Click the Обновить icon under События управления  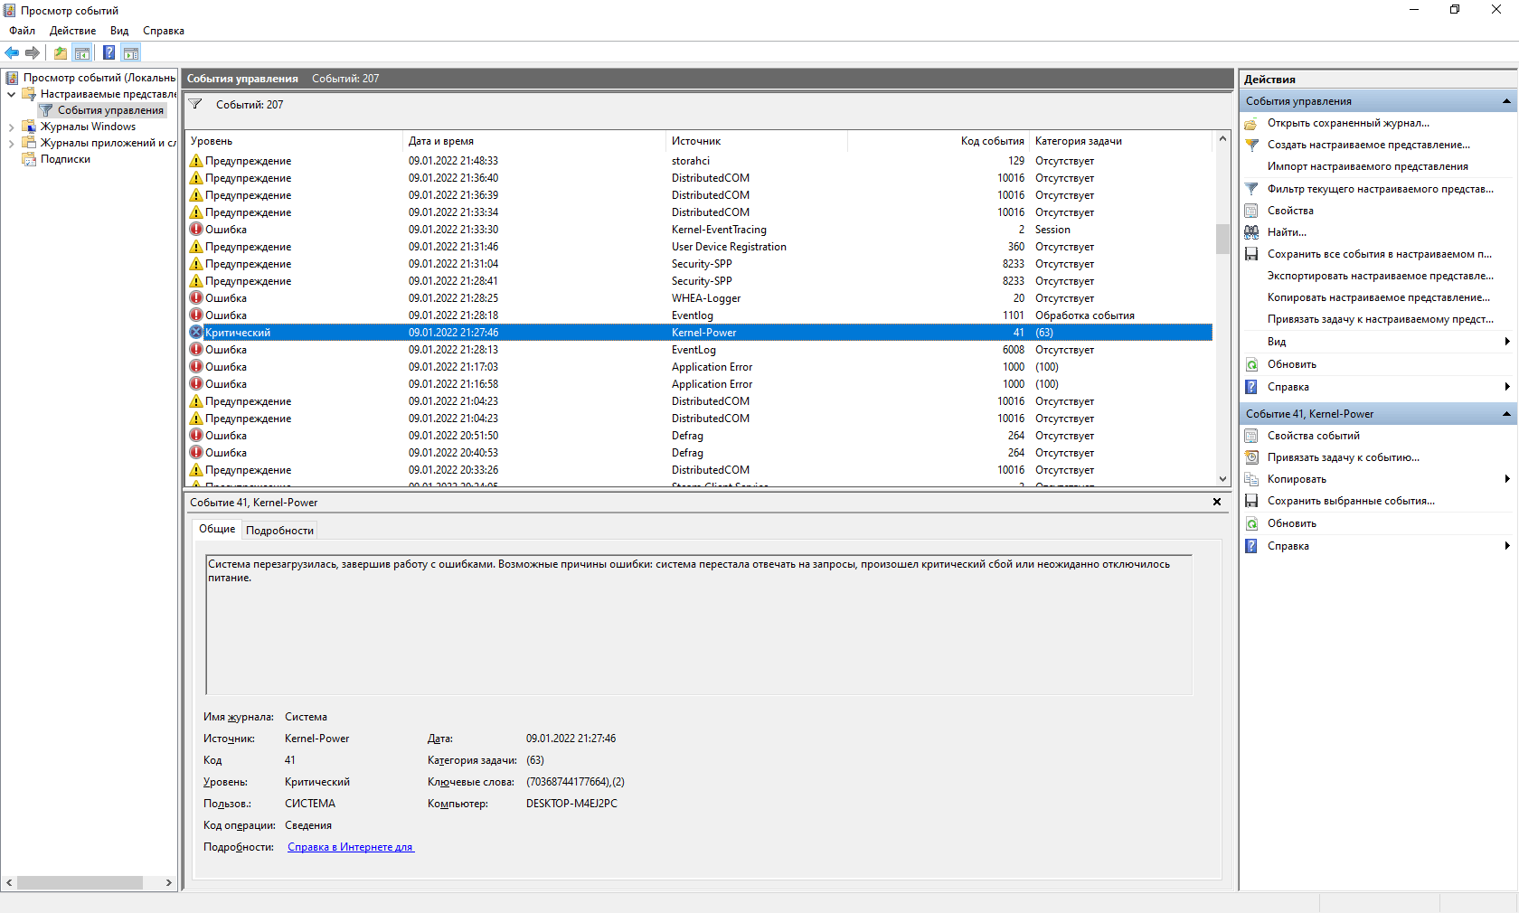point(1251,364)
